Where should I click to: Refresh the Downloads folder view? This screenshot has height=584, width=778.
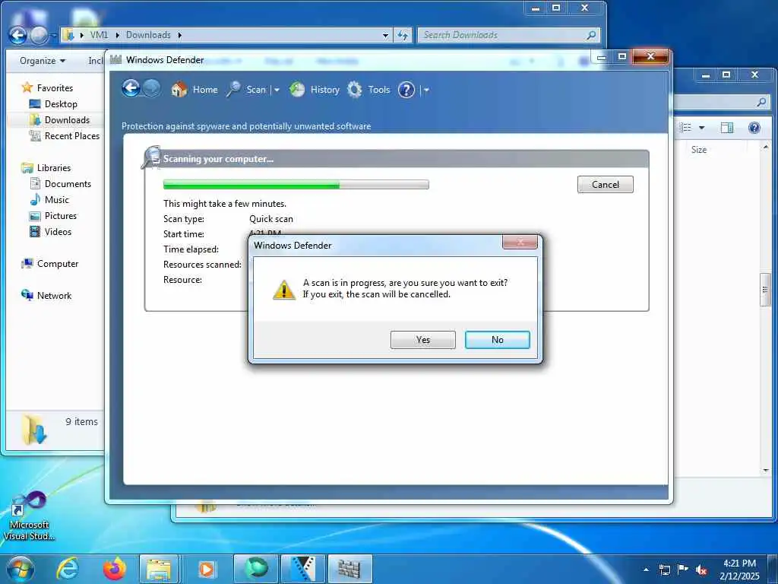click(x=403, y=35)
